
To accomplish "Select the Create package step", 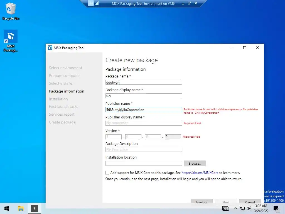I will tap(62, 122).
